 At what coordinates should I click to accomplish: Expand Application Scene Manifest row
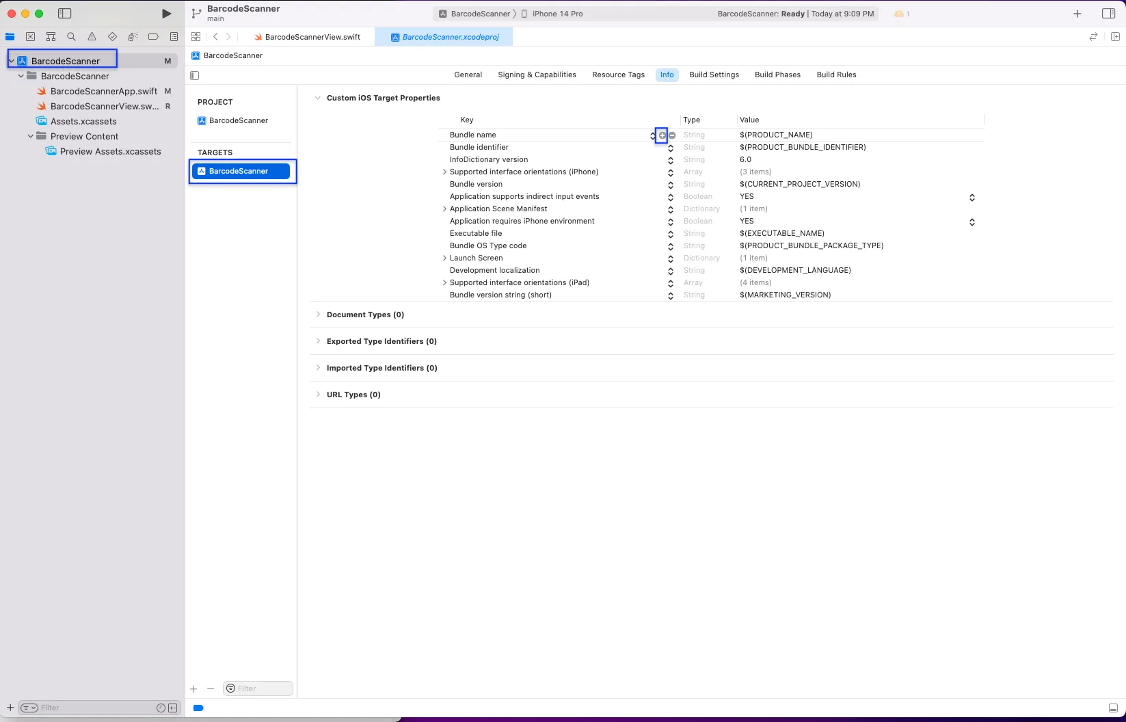tap(444, 209)
